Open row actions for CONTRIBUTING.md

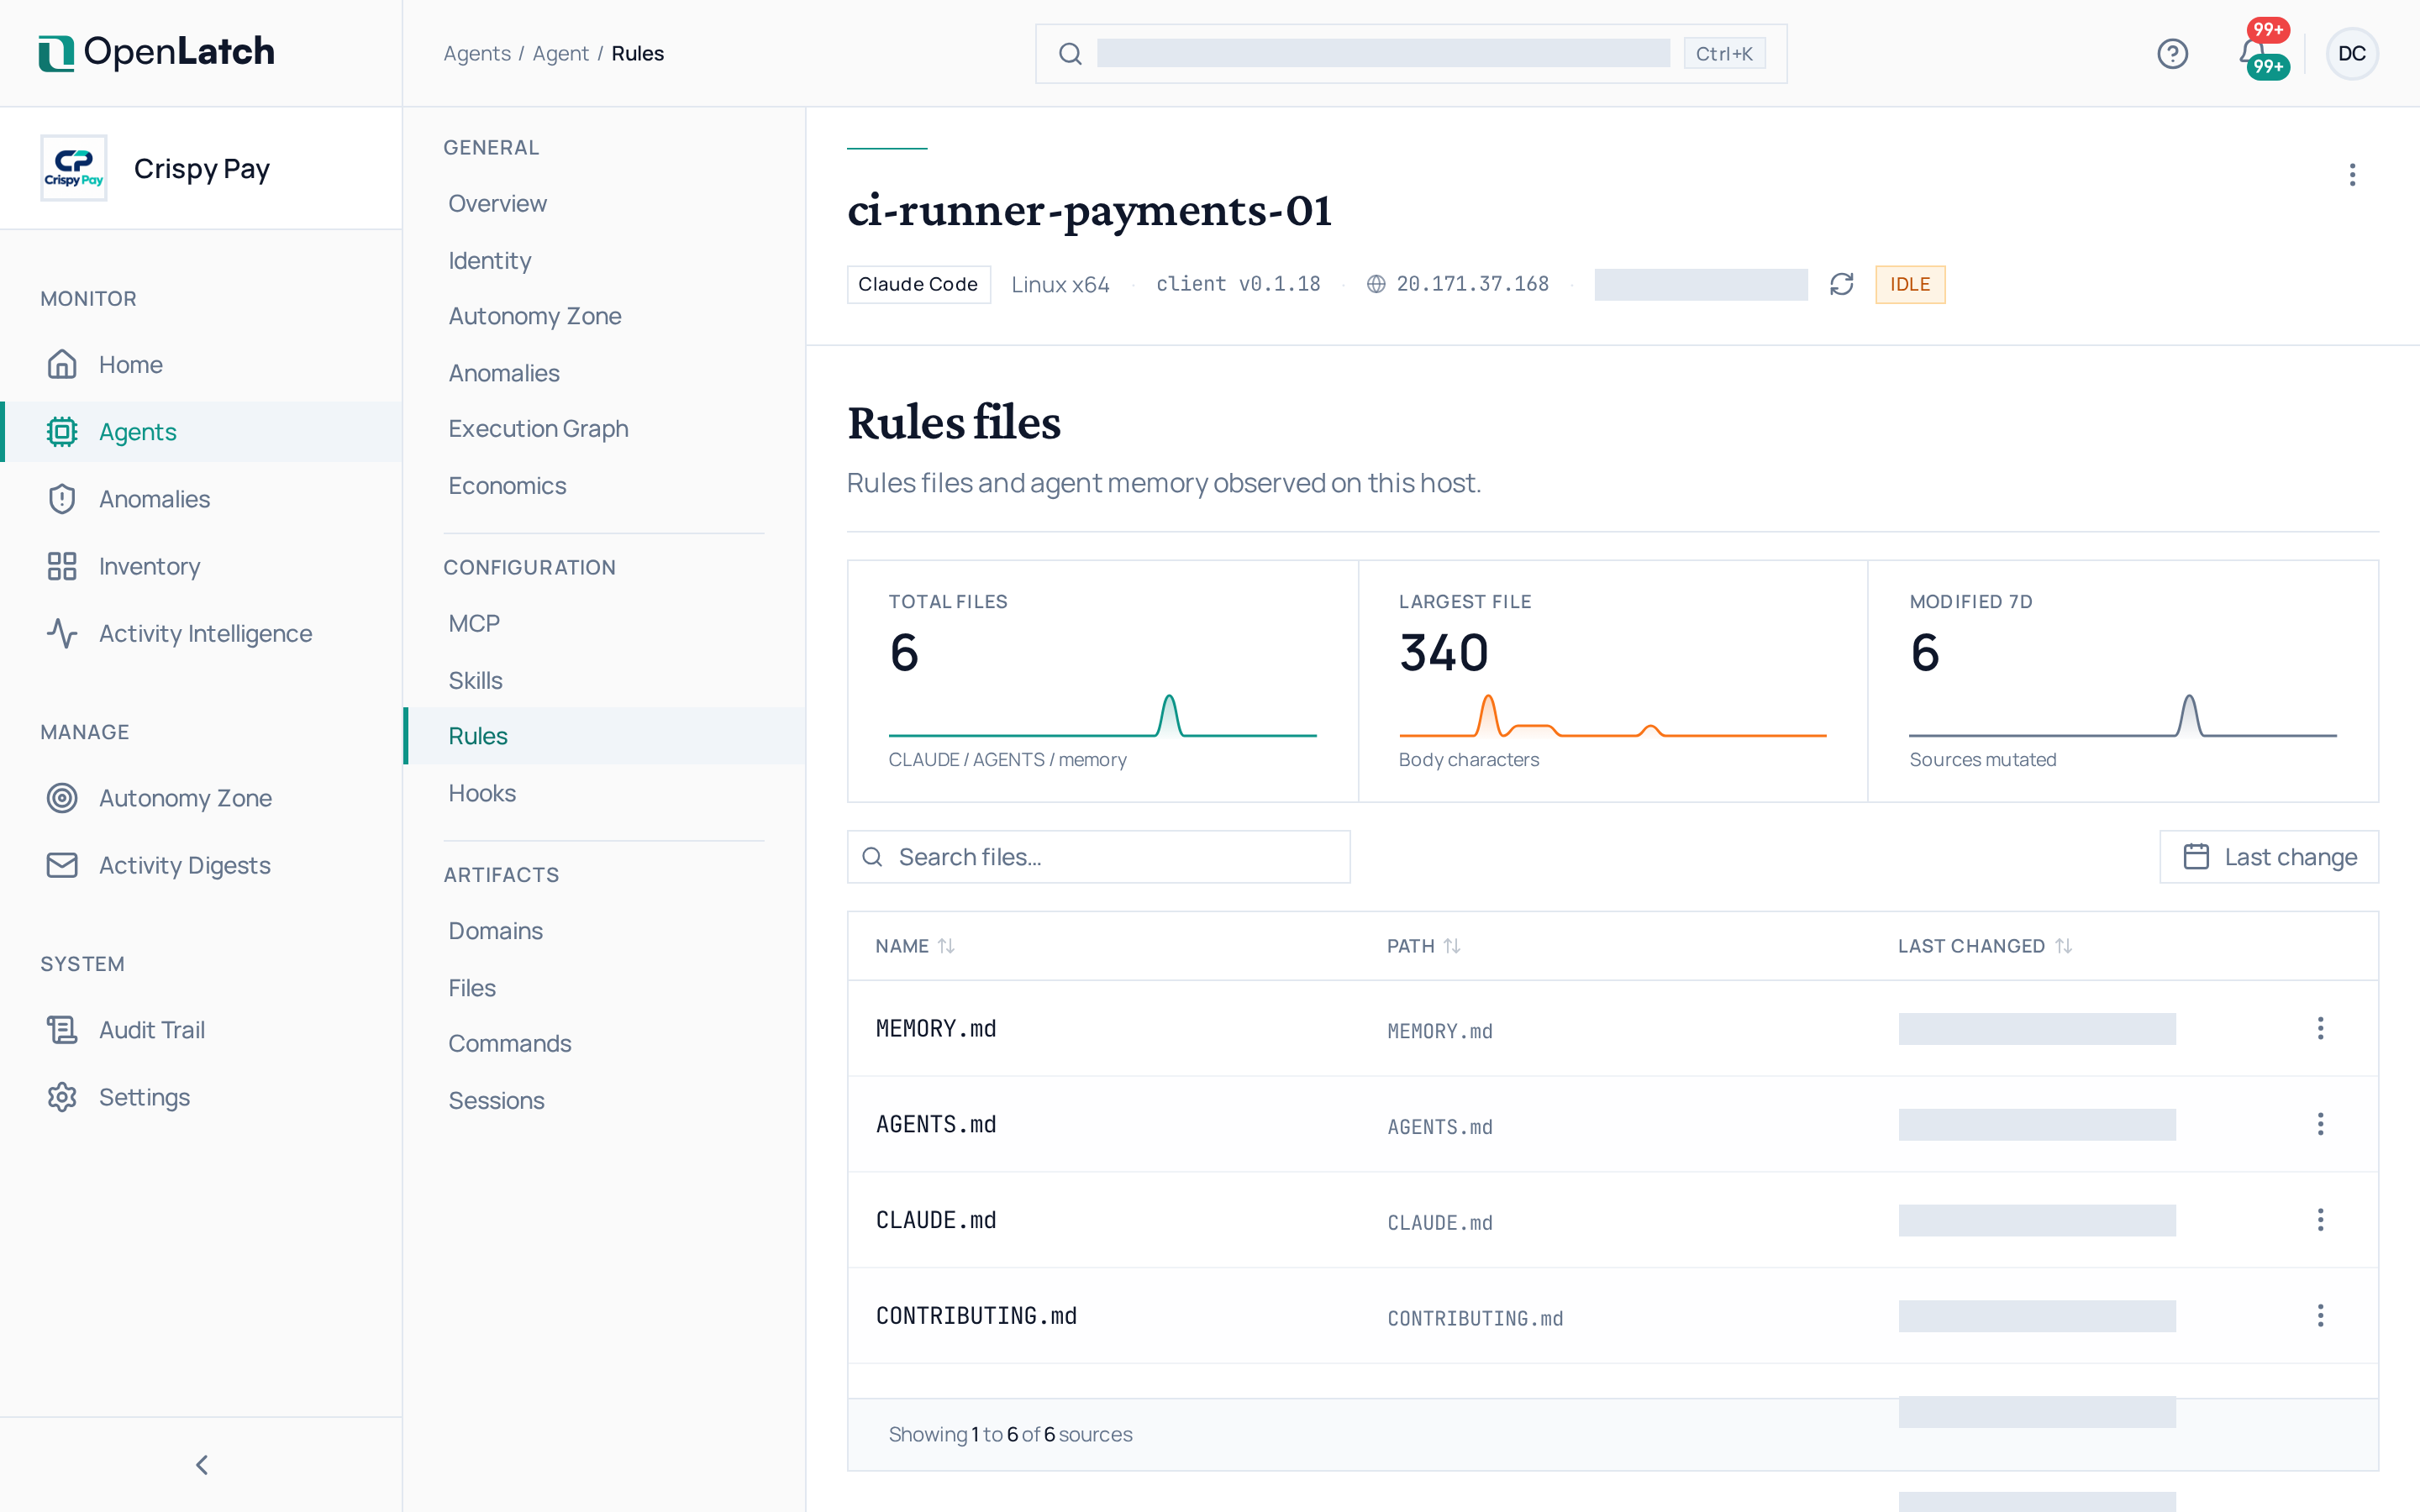pyautogui.click(x=2320, y=1315)
